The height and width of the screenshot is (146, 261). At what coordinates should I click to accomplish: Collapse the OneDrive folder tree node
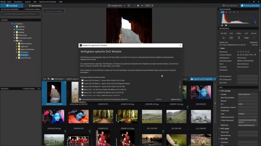(x=12, y=24)
